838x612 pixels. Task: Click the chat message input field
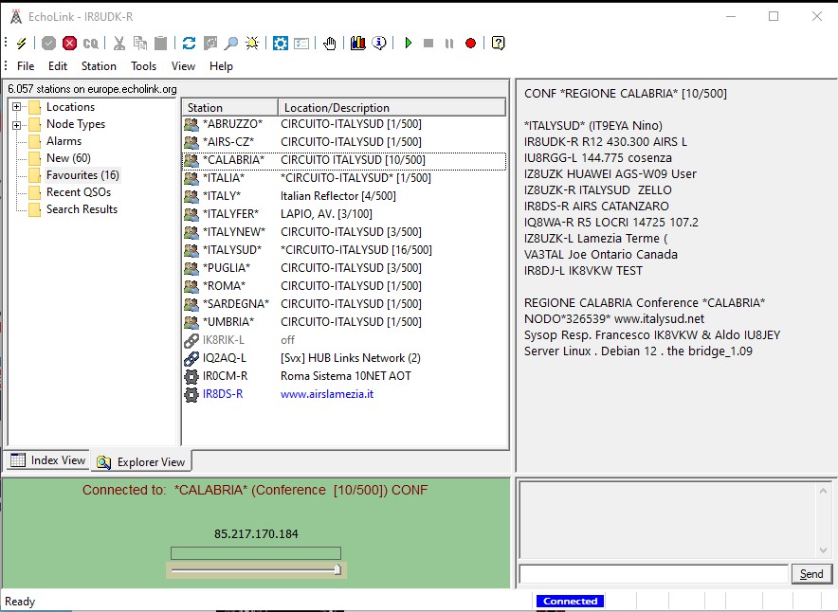coord(653,574)
